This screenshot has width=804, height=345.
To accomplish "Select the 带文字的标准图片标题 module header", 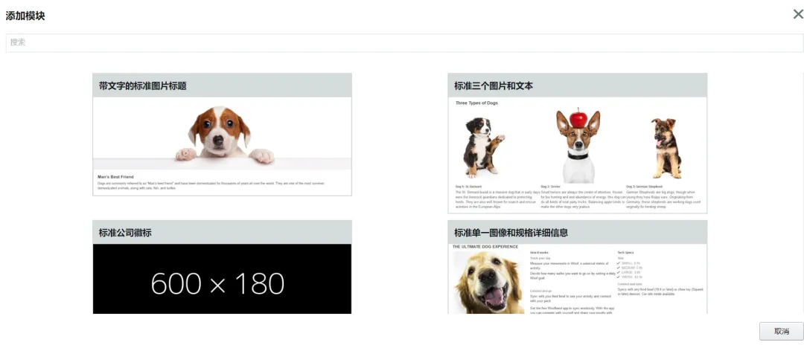I will click(222, 86).
